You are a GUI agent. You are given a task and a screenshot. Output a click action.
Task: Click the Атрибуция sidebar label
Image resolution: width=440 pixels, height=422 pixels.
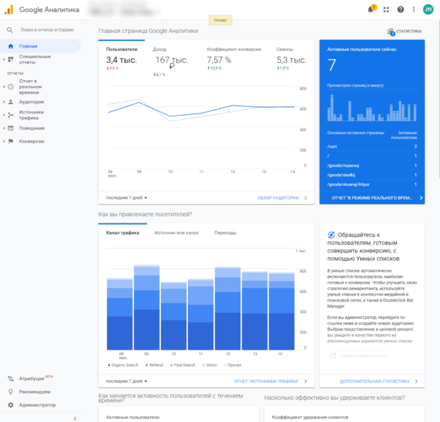point(31,379)
